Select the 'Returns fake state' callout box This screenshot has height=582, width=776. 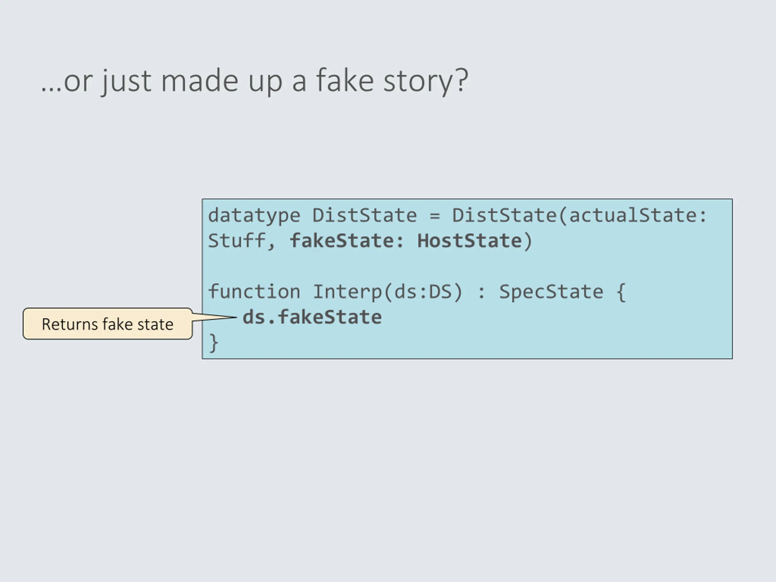point(108,324)
